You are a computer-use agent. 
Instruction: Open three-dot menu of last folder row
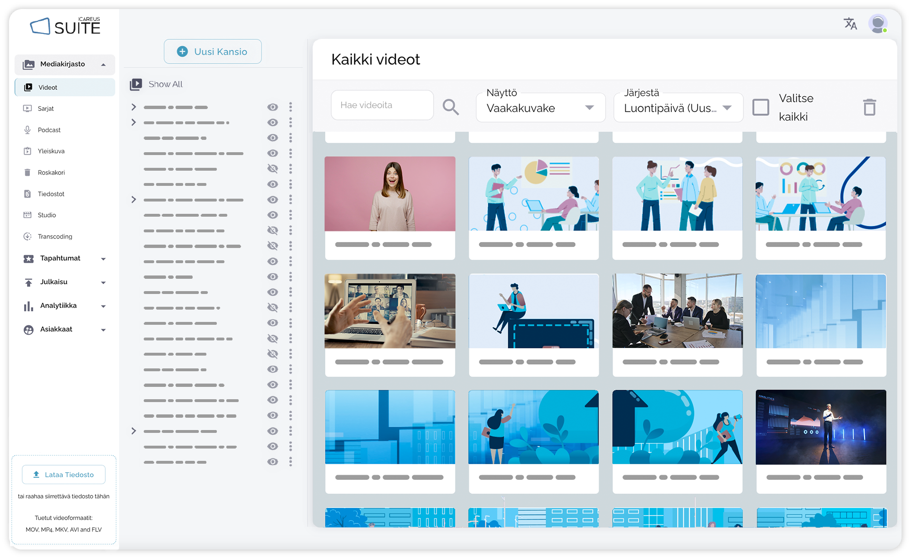[290, 462]
